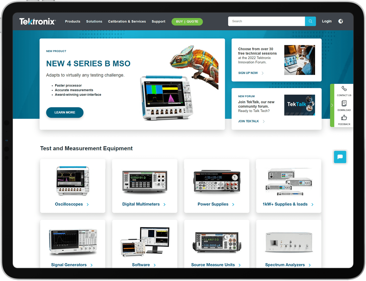Click the Download document icon

(344, 103)
